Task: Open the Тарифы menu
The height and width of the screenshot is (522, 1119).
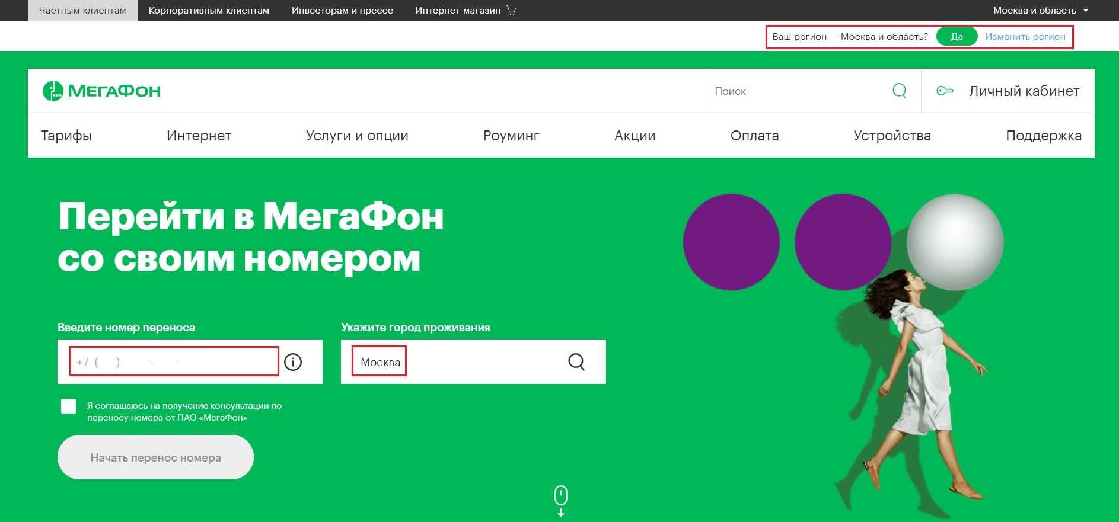Action: pyautogui.click(x=66, y=136)
